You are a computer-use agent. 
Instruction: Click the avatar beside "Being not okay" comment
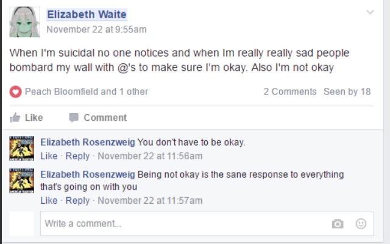coord(22,181)
